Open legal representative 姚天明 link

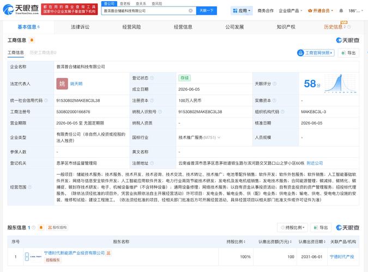point(76,84)
